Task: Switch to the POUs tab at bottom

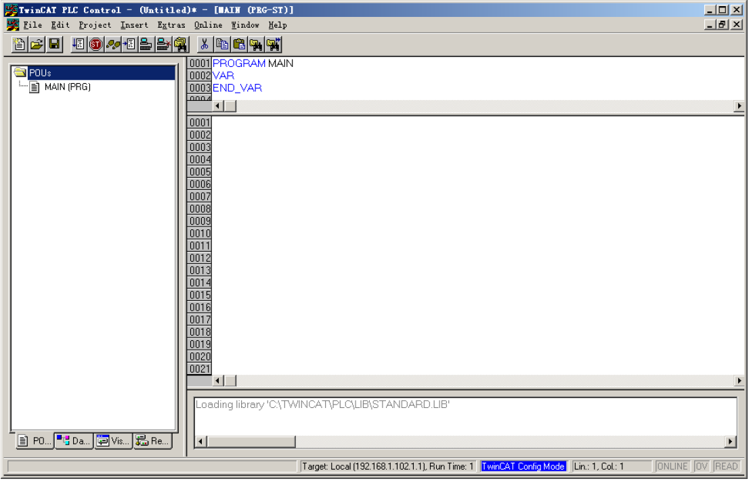Action: point(35,441)
